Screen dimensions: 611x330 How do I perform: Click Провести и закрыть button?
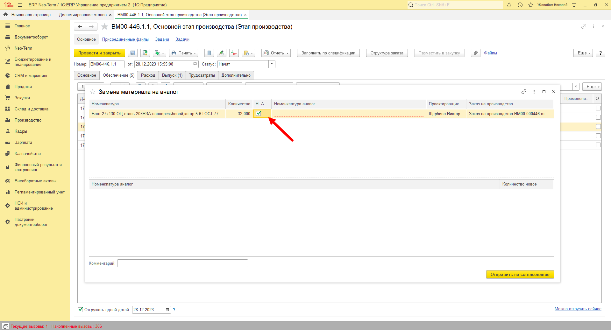point(99,53)
